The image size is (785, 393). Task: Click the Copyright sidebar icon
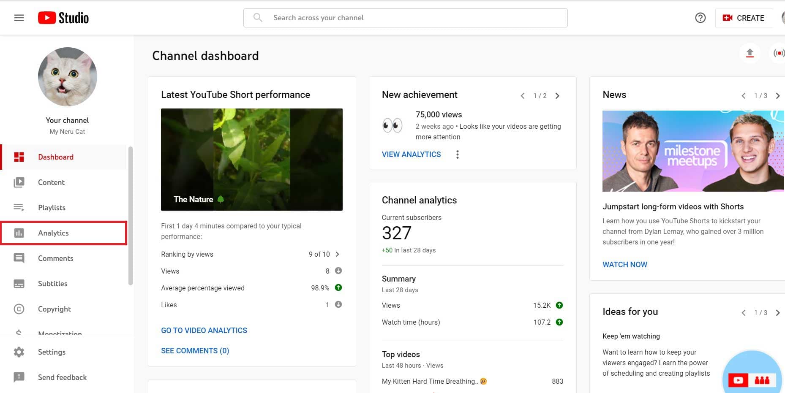click(19, 309)
